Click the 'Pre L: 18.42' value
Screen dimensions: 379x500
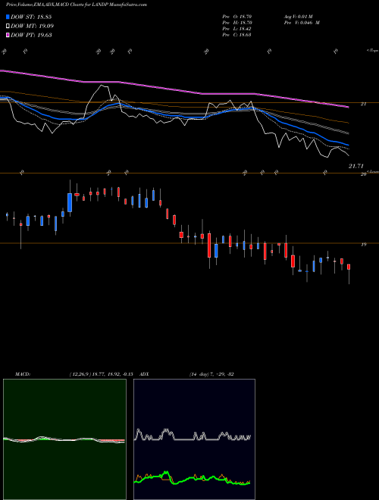click(x=237, y=29)
